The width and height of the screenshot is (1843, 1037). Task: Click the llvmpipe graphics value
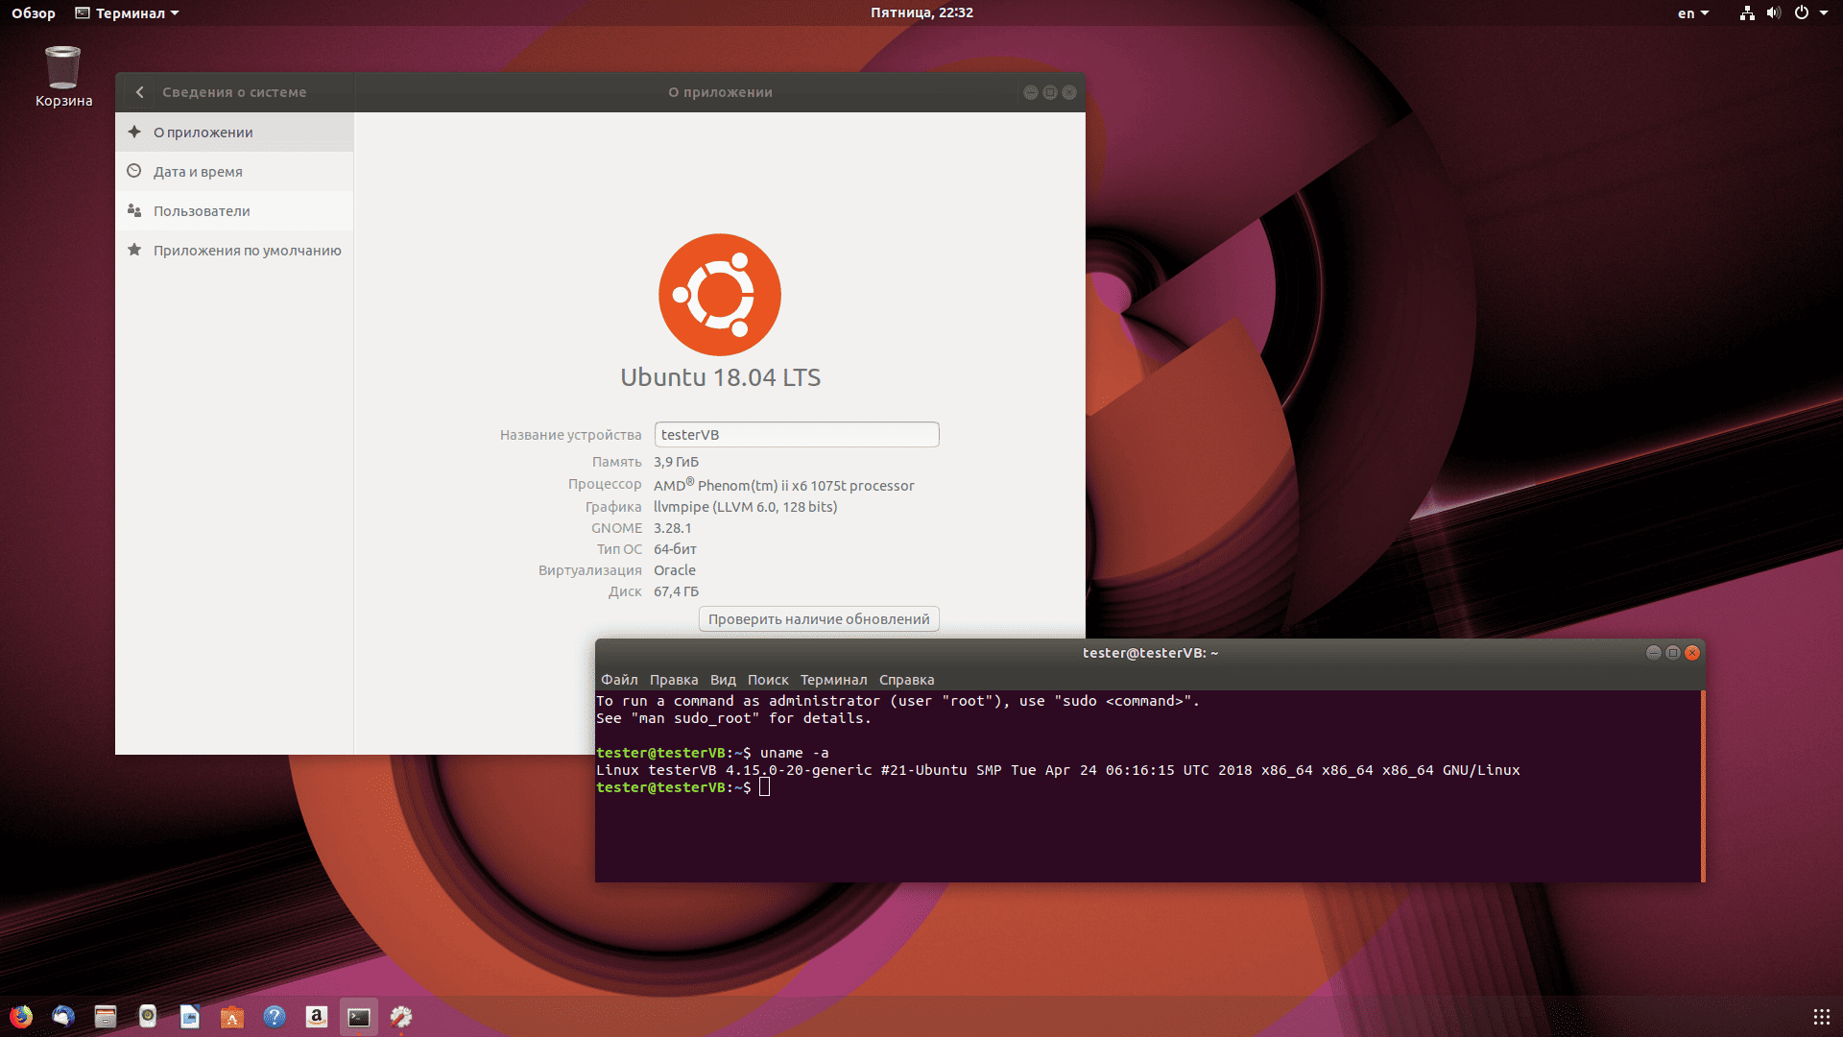coord(745,507)
